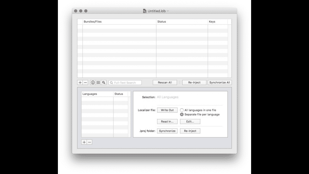Click the minimize window button
309x174 pixels.
pos(81,11)
